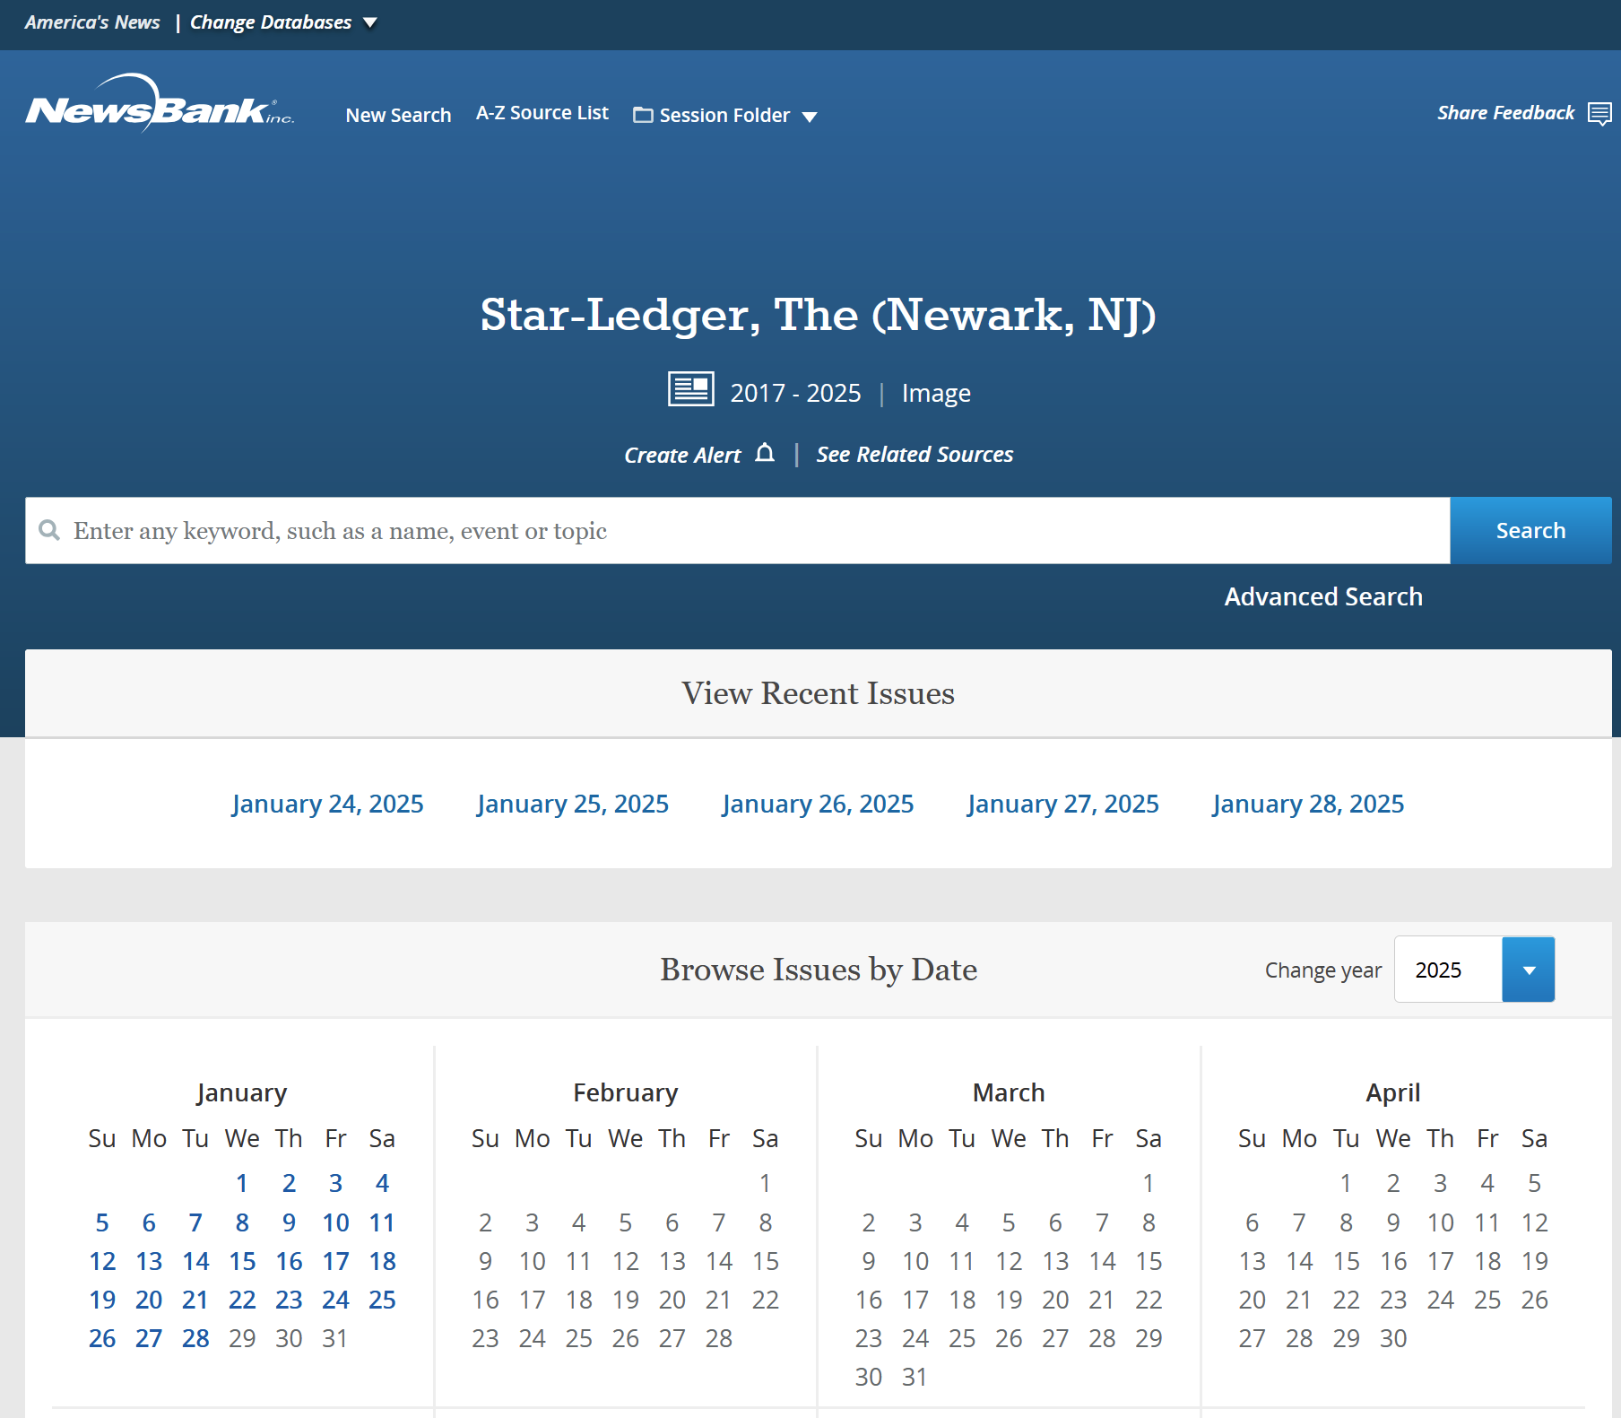
Task: Click the Share Feedback speech bubble icon
Action: click(1599, 114)
